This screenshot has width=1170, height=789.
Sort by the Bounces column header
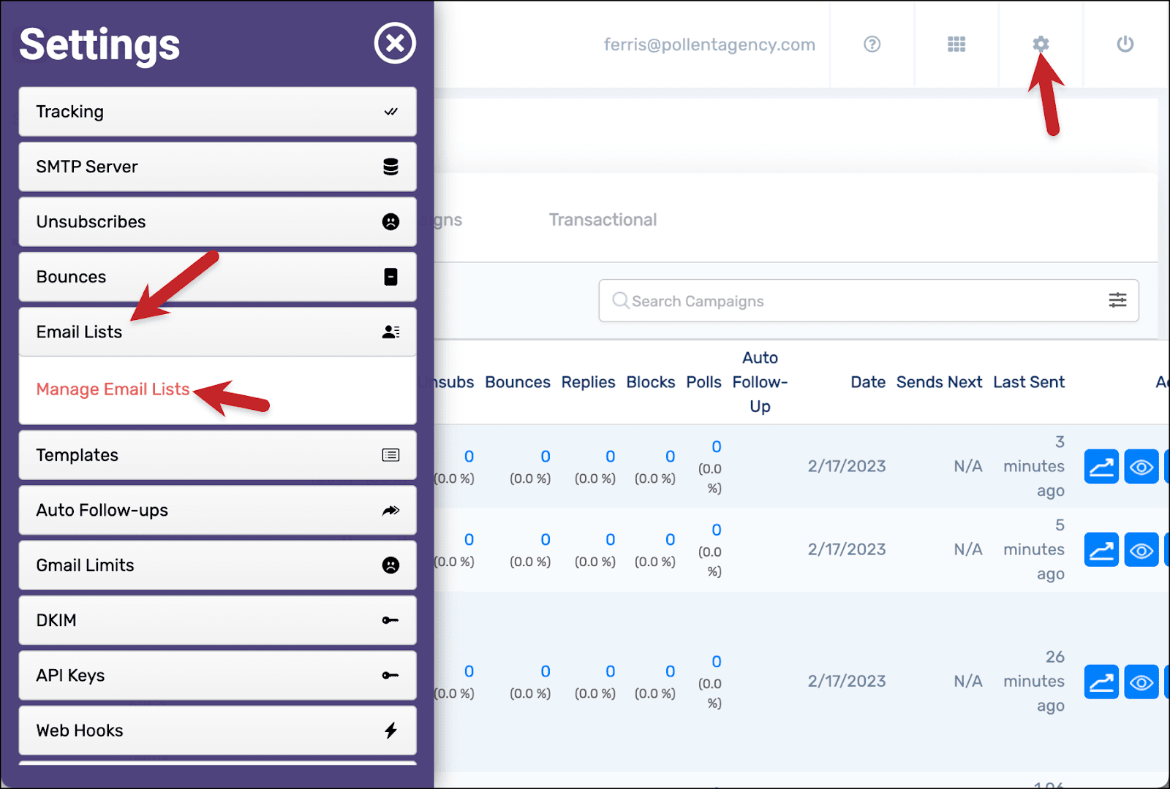click(x=518, y=382)
